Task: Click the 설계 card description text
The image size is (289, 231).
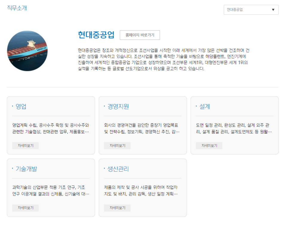Action: tap(234, 128)
